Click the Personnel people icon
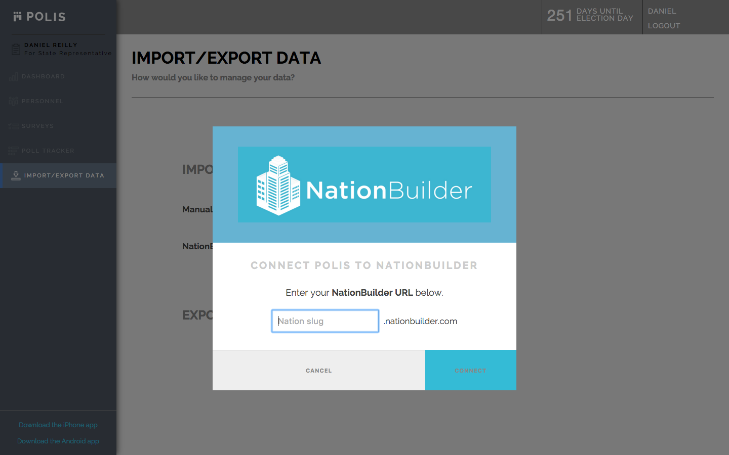This screenshot has width=729, height=455. tap(14, 101)
